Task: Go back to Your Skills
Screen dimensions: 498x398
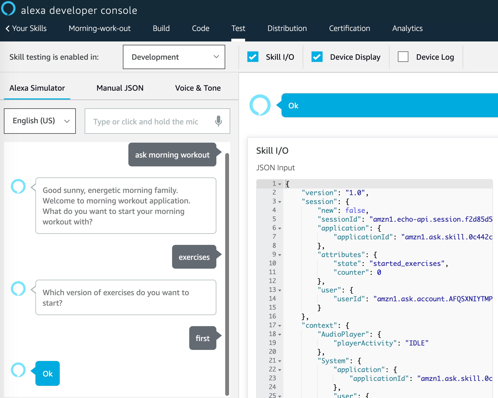Action: click(29, 28)
